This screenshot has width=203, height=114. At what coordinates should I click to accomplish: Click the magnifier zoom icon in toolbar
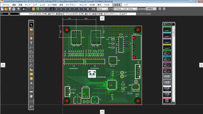pos(19,9)
